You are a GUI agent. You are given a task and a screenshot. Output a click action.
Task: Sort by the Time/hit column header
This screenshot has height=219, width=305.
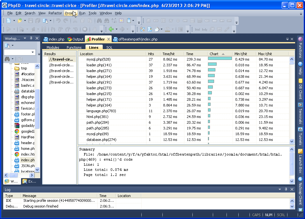[x=168, y=54]
